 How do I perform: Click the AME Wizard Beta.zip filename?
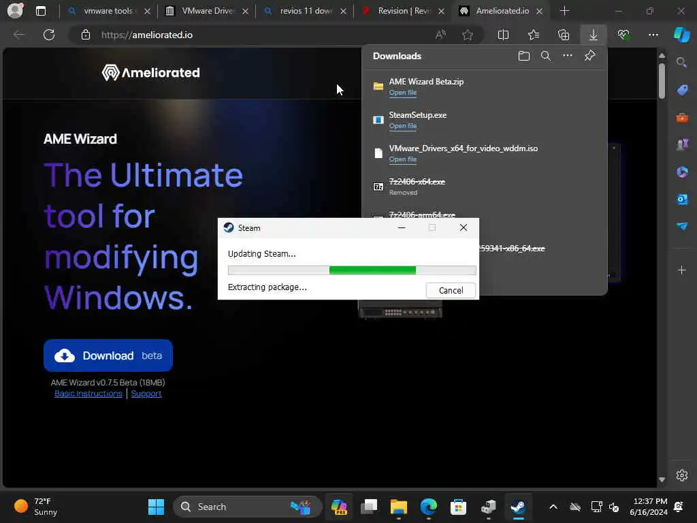coord(426,82)
